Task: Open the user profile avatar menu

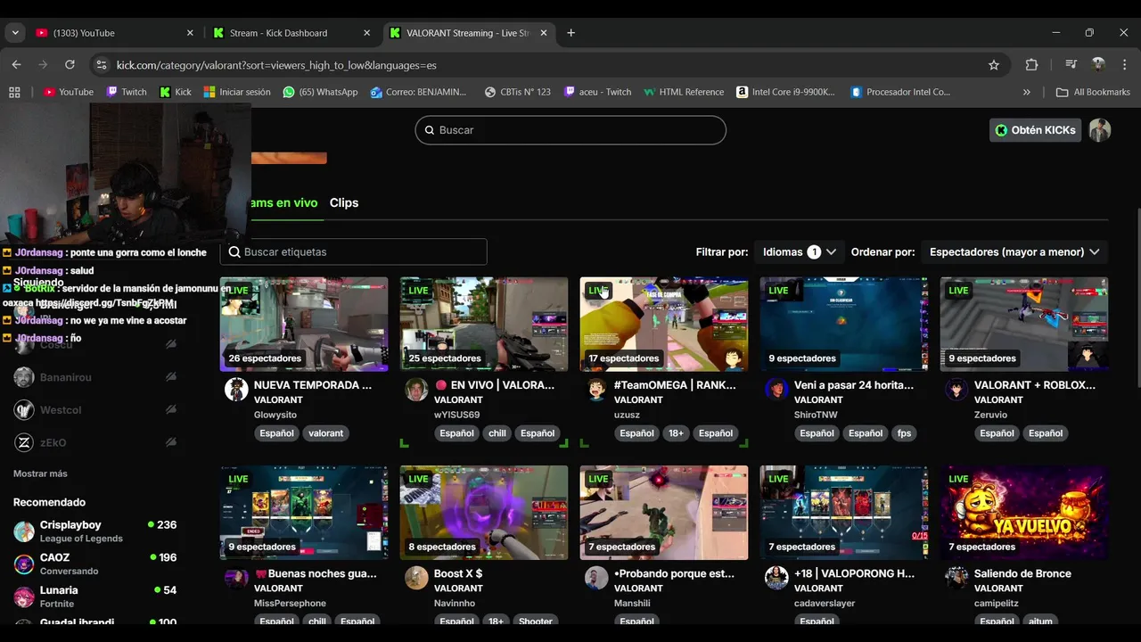Action: click(x=1100, y=130)
